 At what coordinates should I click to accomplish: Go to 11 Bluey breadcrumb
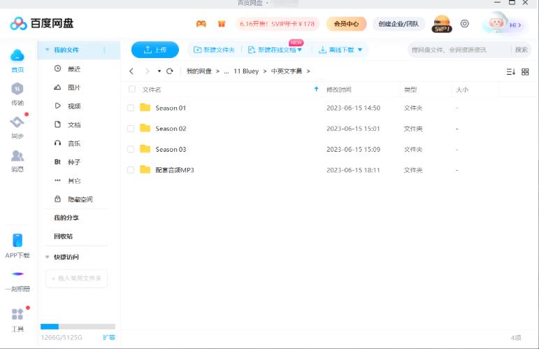(246, 71)
